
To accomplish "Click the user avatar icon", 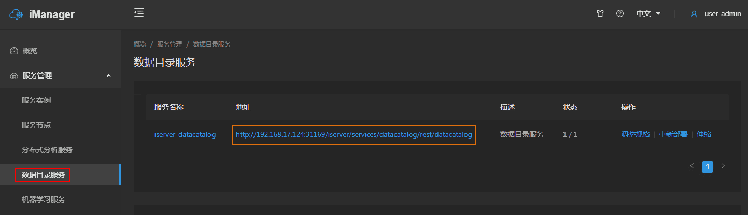I will tap(694, 14).
